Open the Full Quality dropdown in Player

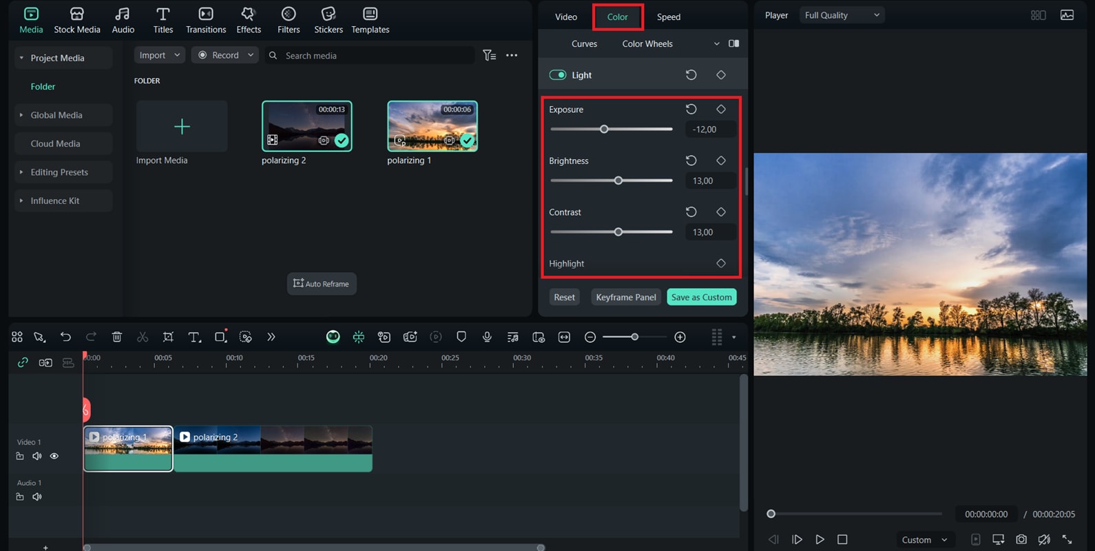coord(842,15)
